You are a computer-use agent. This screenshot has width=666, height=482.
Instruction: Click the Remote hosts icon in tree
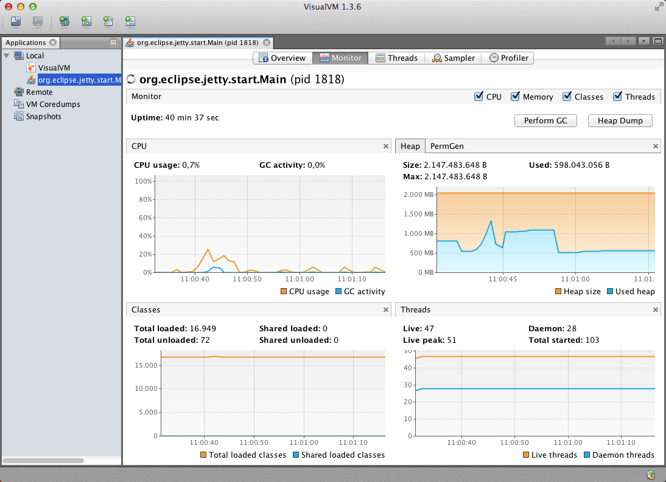[x=19, y=92]
